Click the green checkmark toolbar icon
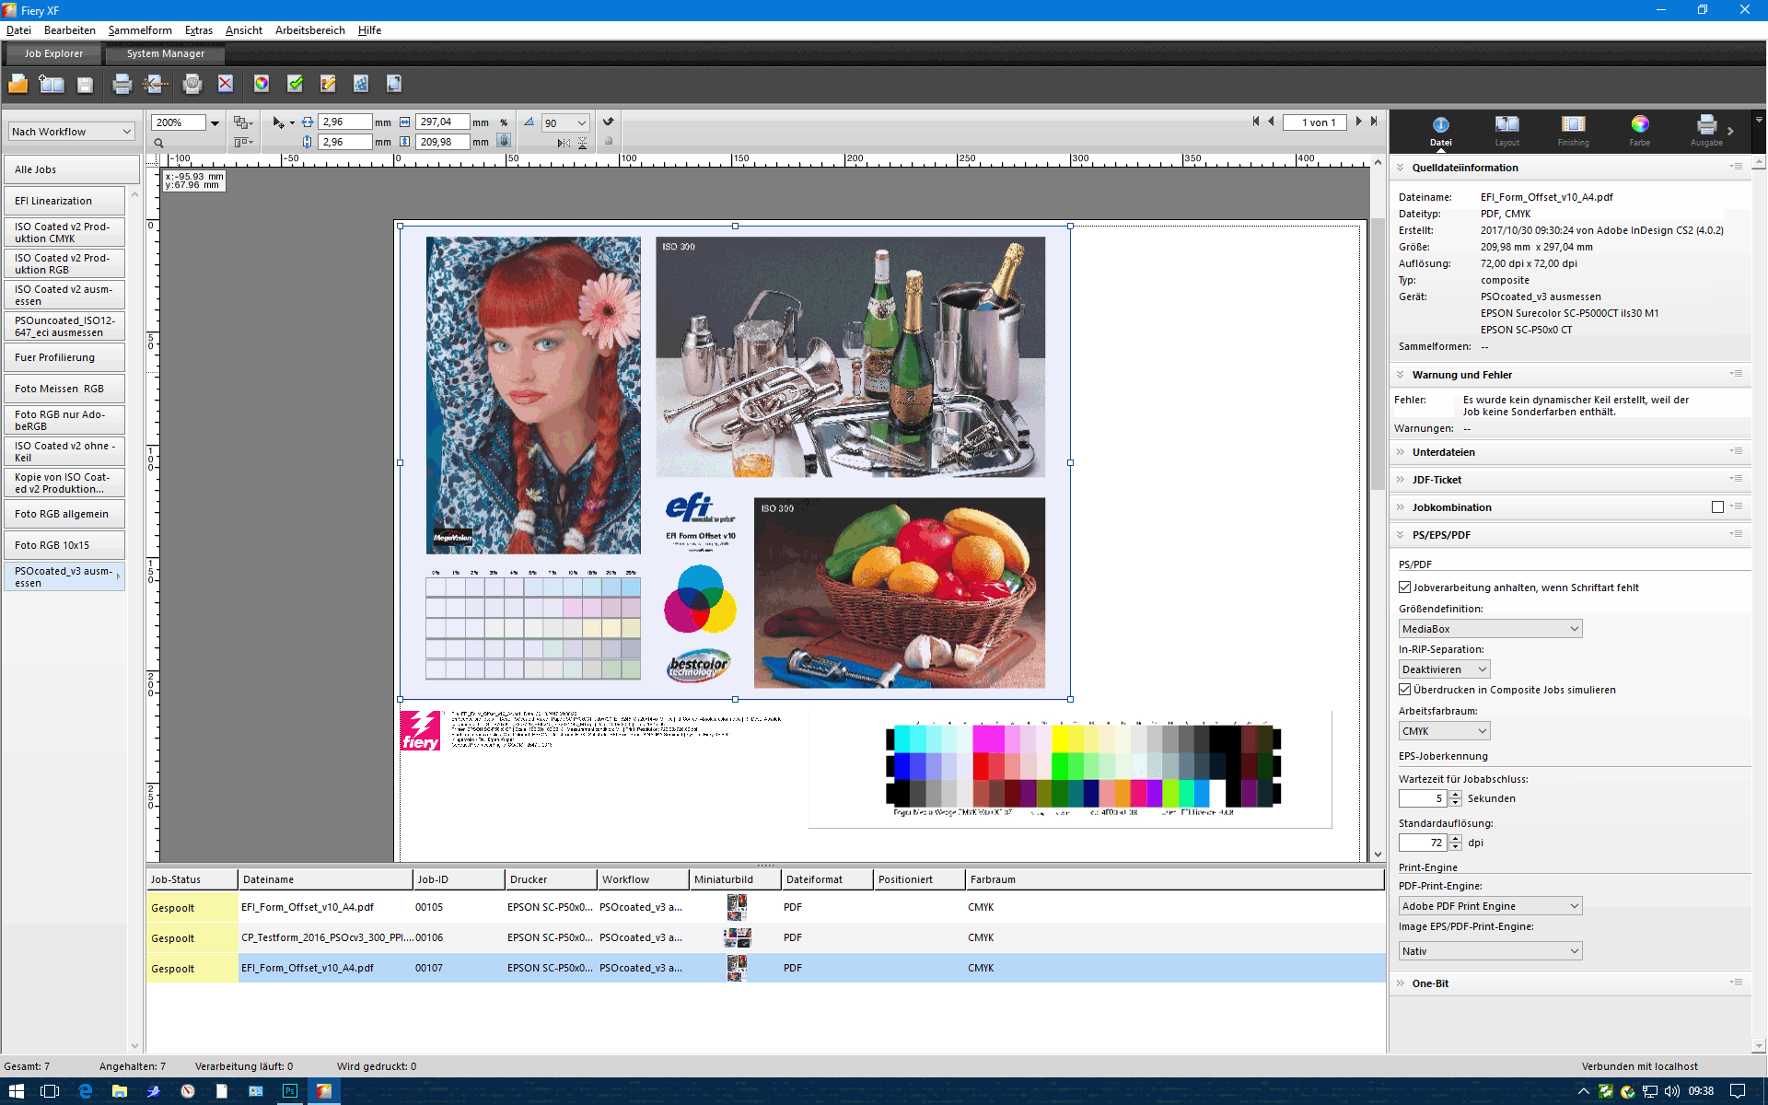This screenshot has width=1768, height=1105. click(295, 84)
